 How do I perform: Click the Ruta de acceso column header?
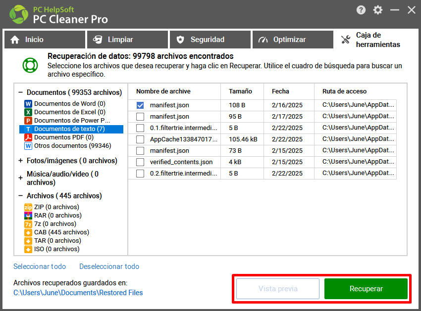[x=356, y=91]
